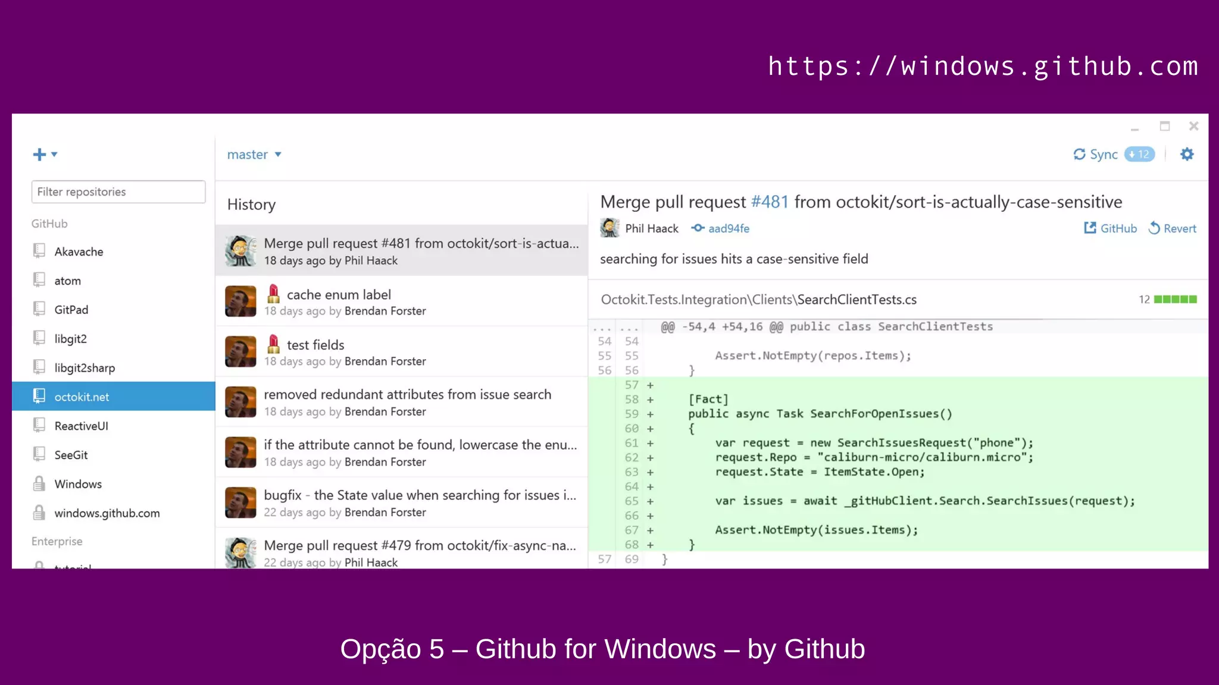Screen dimensions: 1219x685
Task: Click atom repository book icon
Action: (39, 280)
